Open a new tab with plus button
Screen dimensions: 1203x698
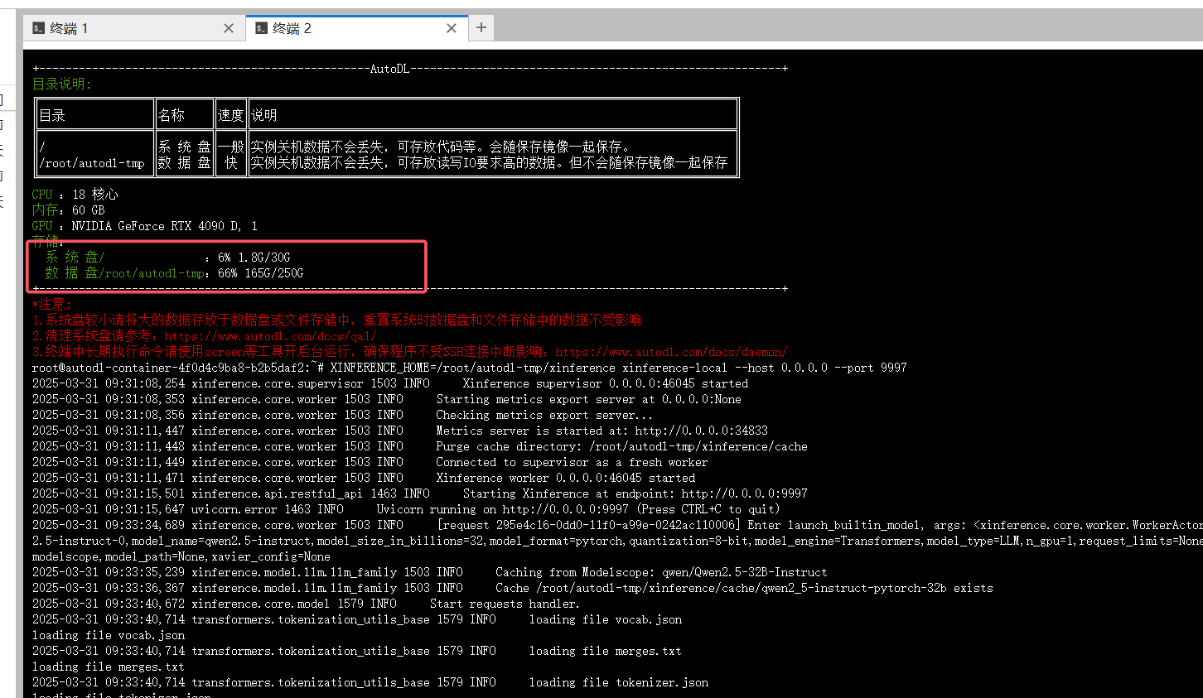pos(481,27)
